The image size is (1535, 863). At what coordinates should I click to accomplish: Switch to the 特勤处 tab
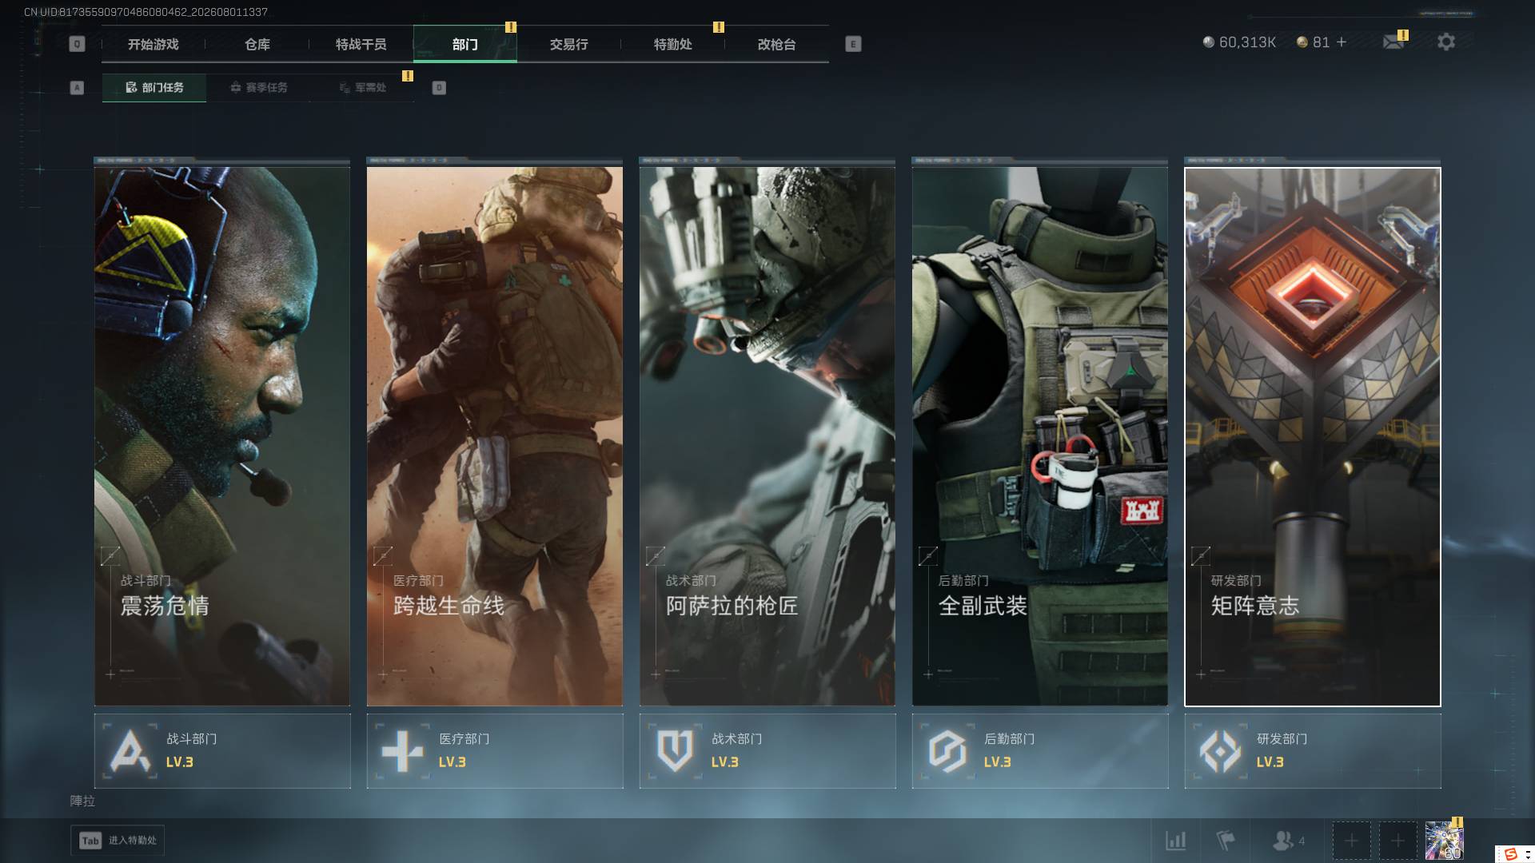click(673, 45)
